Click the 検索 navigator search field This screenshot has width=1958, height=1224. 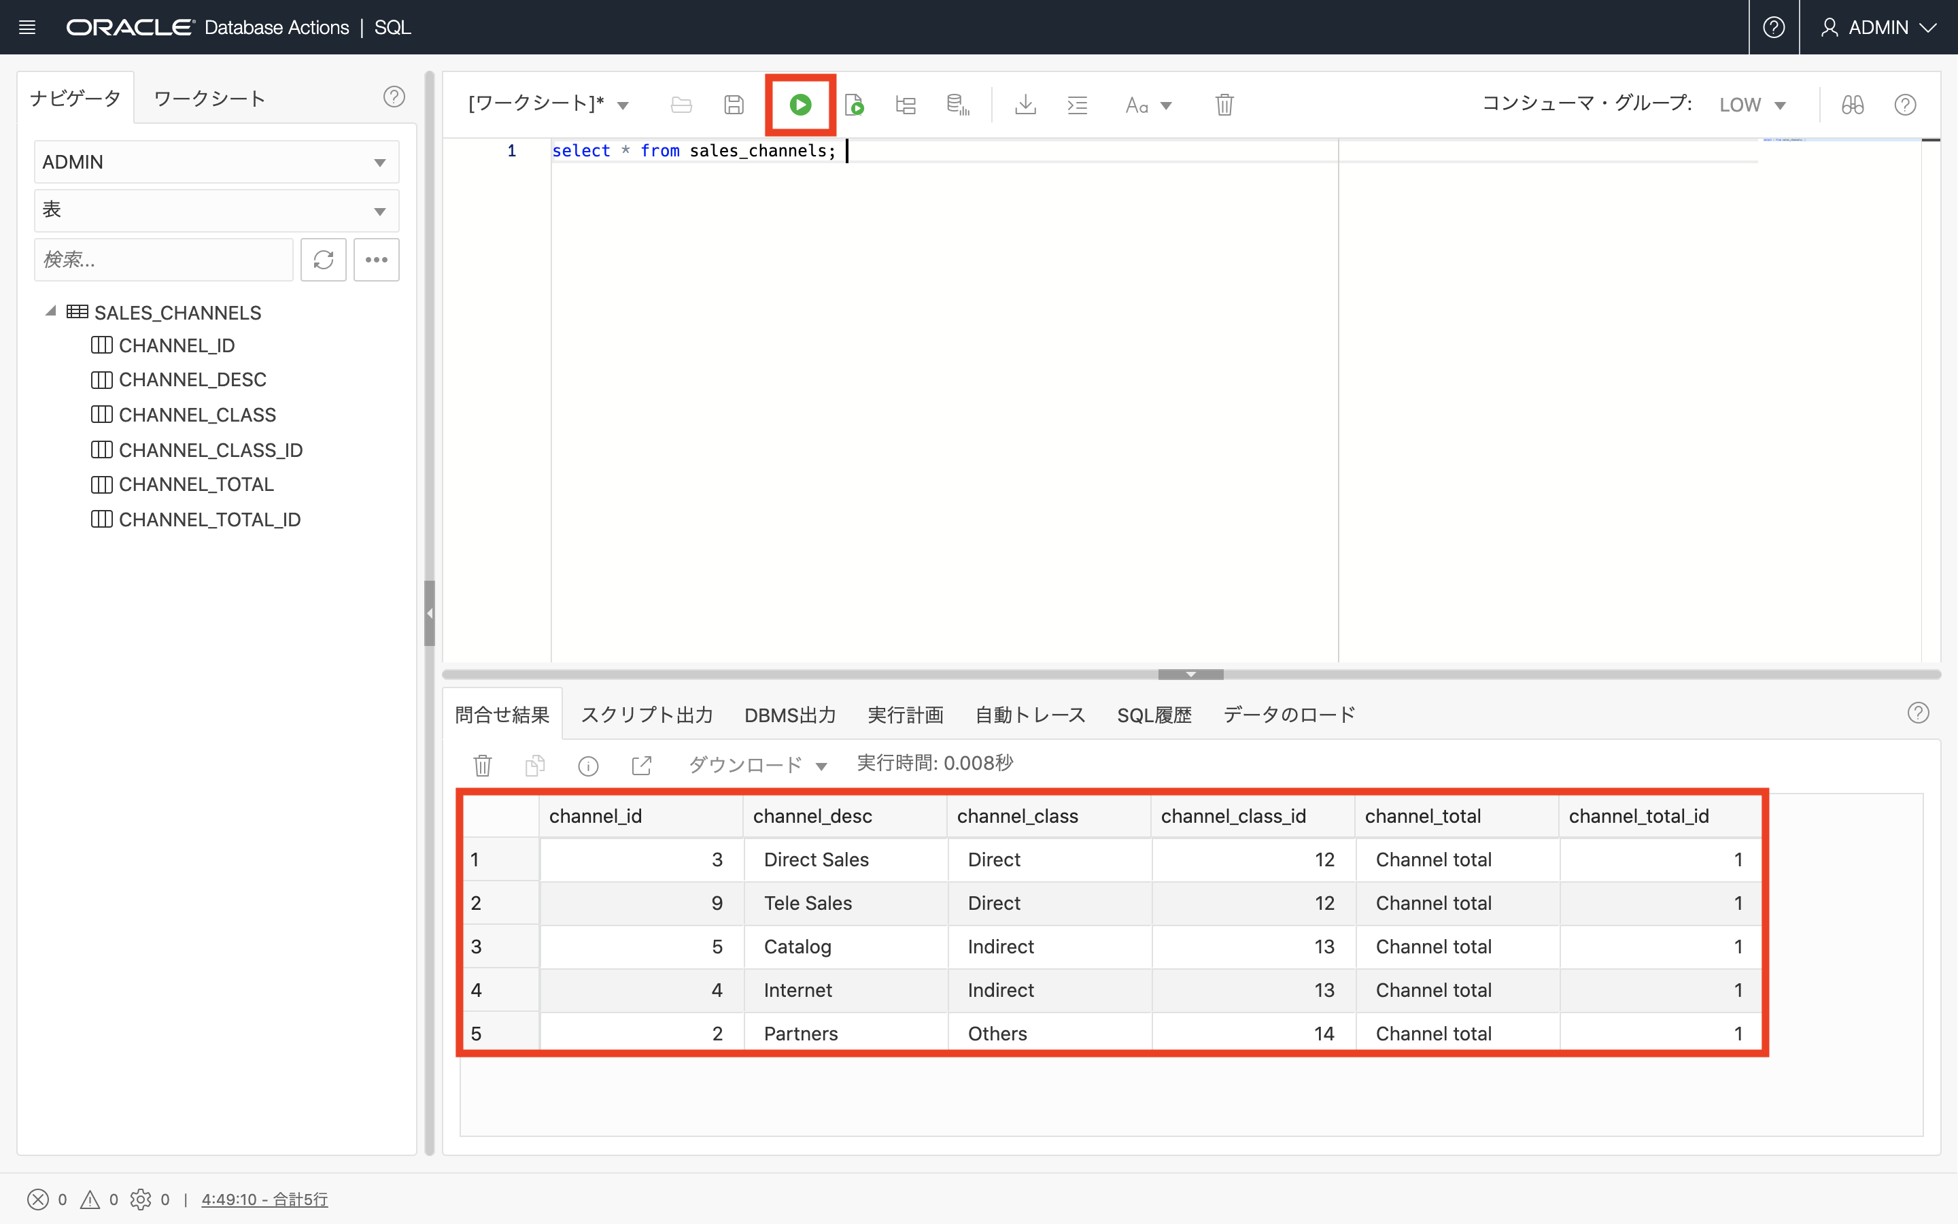tap(163, 260)
